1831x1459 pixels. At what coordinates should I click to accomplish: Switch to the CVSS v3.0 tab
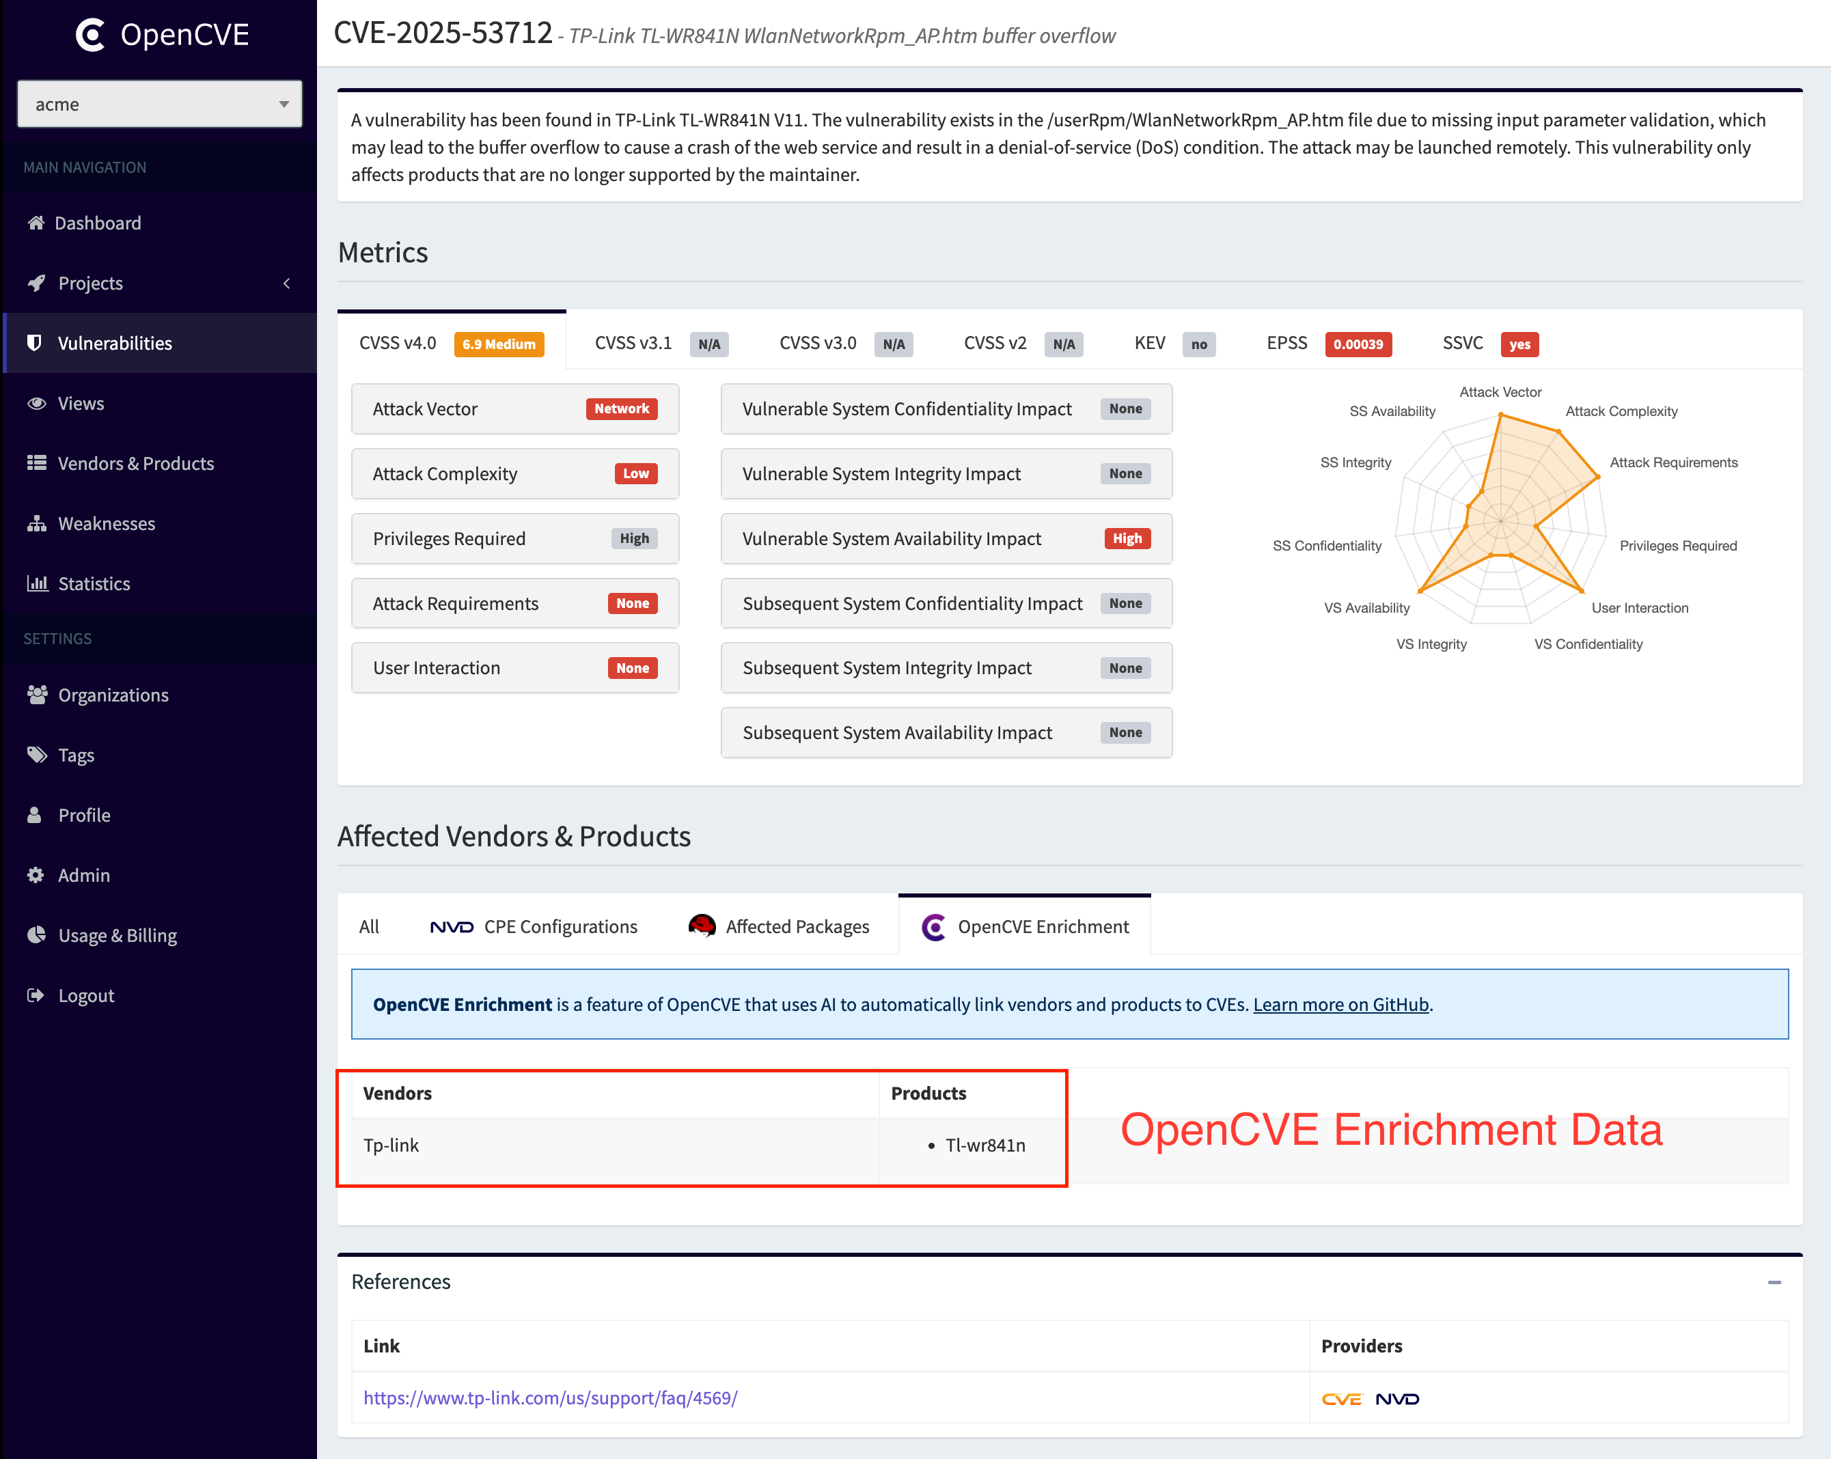click(845, 343)
